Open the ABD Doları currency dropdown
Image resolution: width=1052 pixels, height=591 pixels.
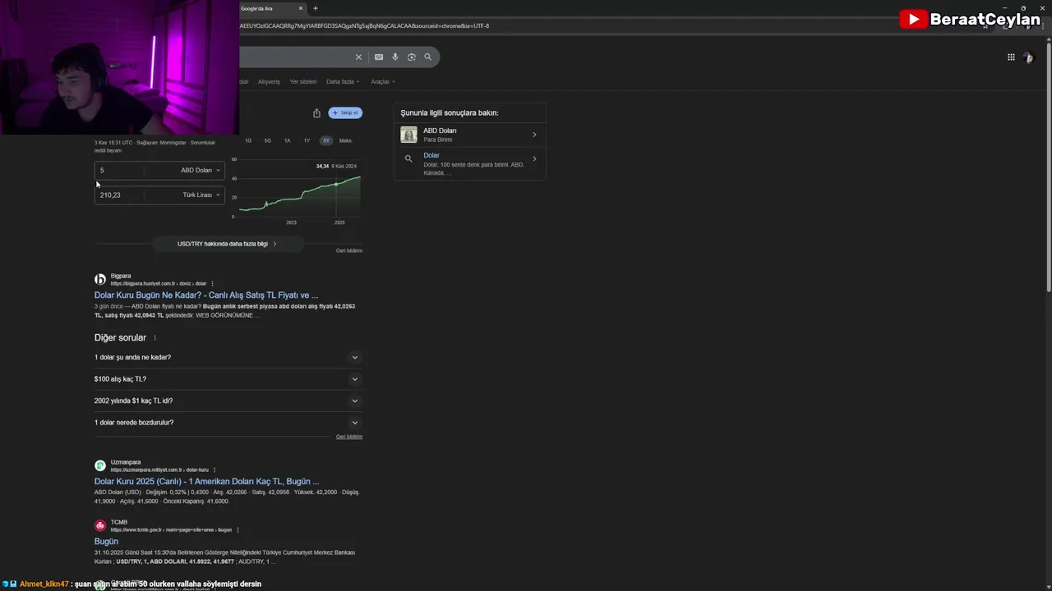point(200,170)
